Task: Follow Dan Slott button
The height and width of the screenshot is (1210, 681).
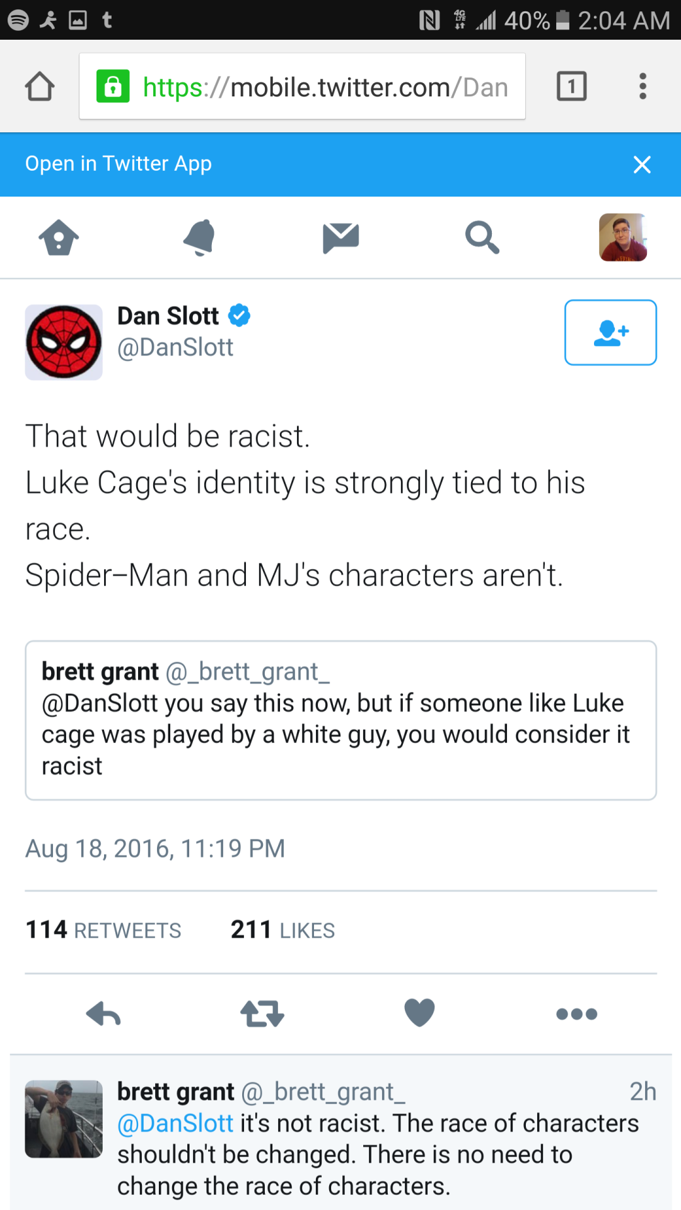Action: pyautogui.click(x=610, y=332)
